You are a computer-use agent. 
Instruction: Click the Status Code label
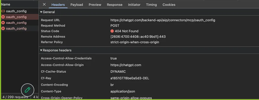(x=50, y=31)
